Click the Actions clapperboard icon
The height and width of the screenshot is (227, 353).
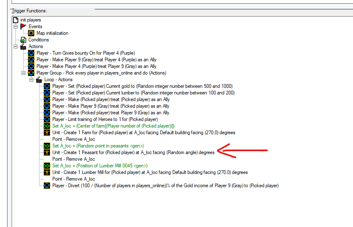(x=23, y=46)
